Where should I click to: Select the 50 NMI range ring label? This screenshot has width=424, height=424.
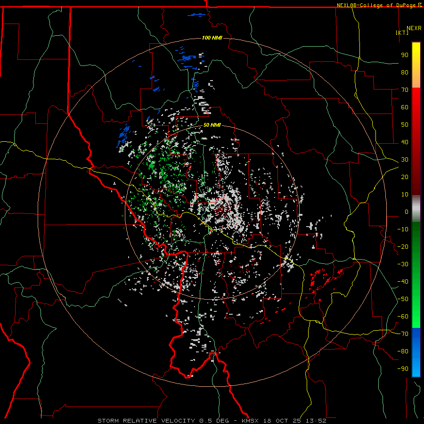[212, 125]
